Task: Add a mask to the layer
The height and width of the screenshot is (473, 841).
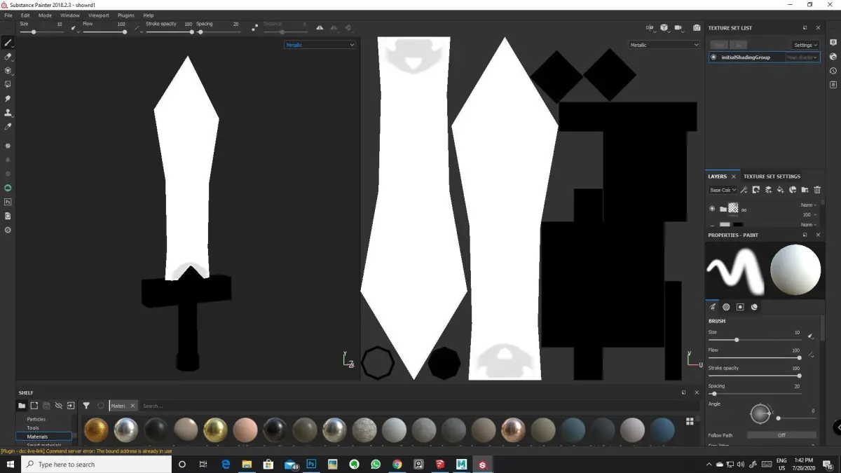Action: (756, 190)
